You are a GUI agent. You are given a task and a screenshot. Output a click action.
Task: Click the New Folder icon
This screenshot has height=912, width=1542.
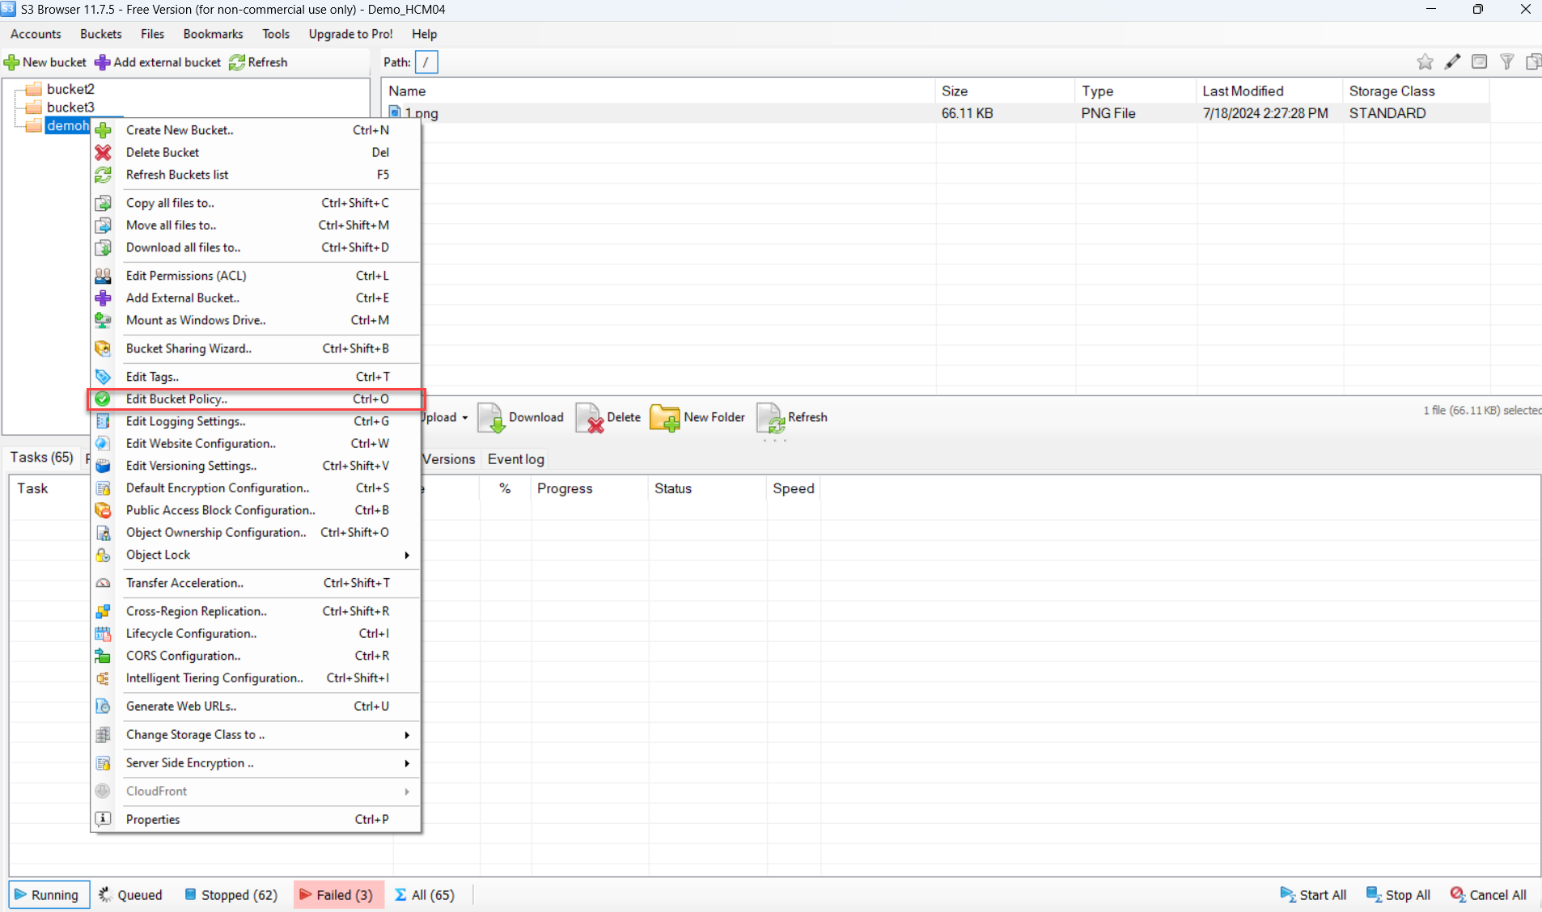pyautogui.click(x=664, y=418)
